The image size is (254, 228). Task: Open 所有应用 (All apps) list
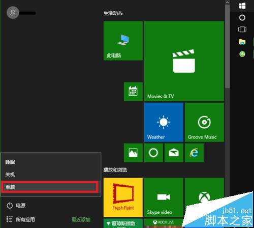pyautogui.click(x=20, y=219)
